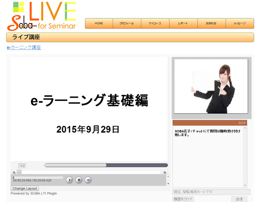260x202 pixels.
Task: Click the chat scrollbar down arrow
Action: pyautogui.click(x=245, y=186)
